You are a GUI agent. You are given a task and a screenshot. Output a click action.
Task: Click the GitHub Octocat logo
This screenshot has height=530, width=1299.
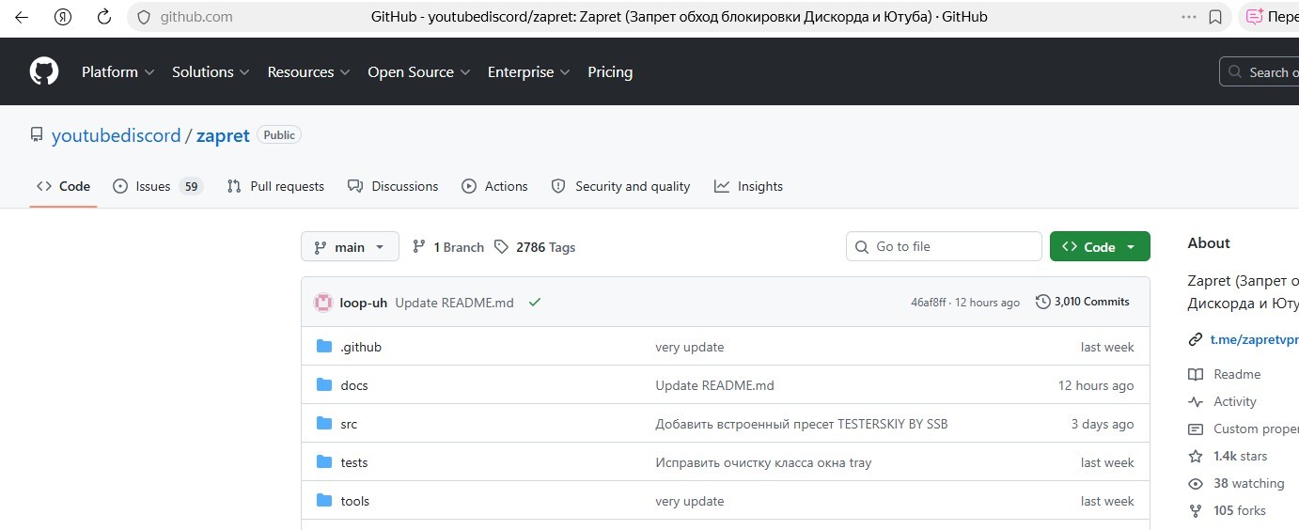[x=44, y=71]
